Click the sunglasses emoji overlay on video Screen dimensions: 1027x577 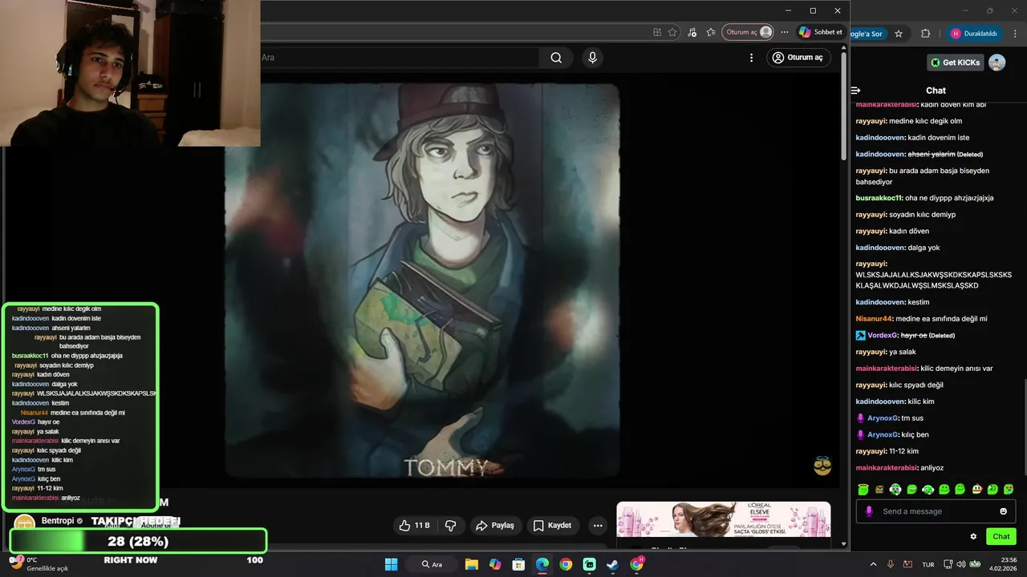coord(822,466)
